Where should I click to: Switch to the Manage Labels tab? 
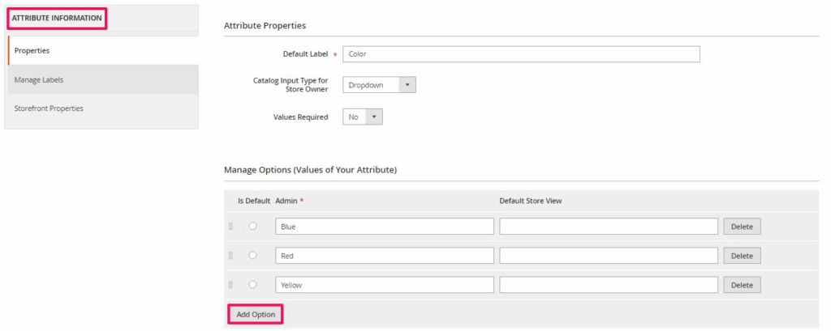103,79
